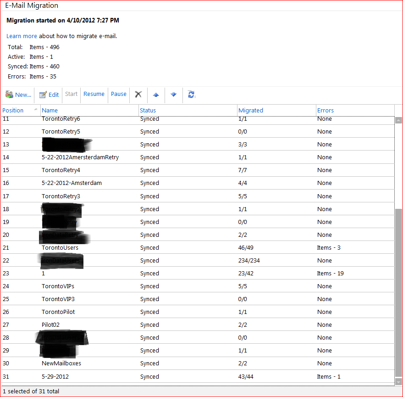Move batch up with blue arrow

point(156,95)
